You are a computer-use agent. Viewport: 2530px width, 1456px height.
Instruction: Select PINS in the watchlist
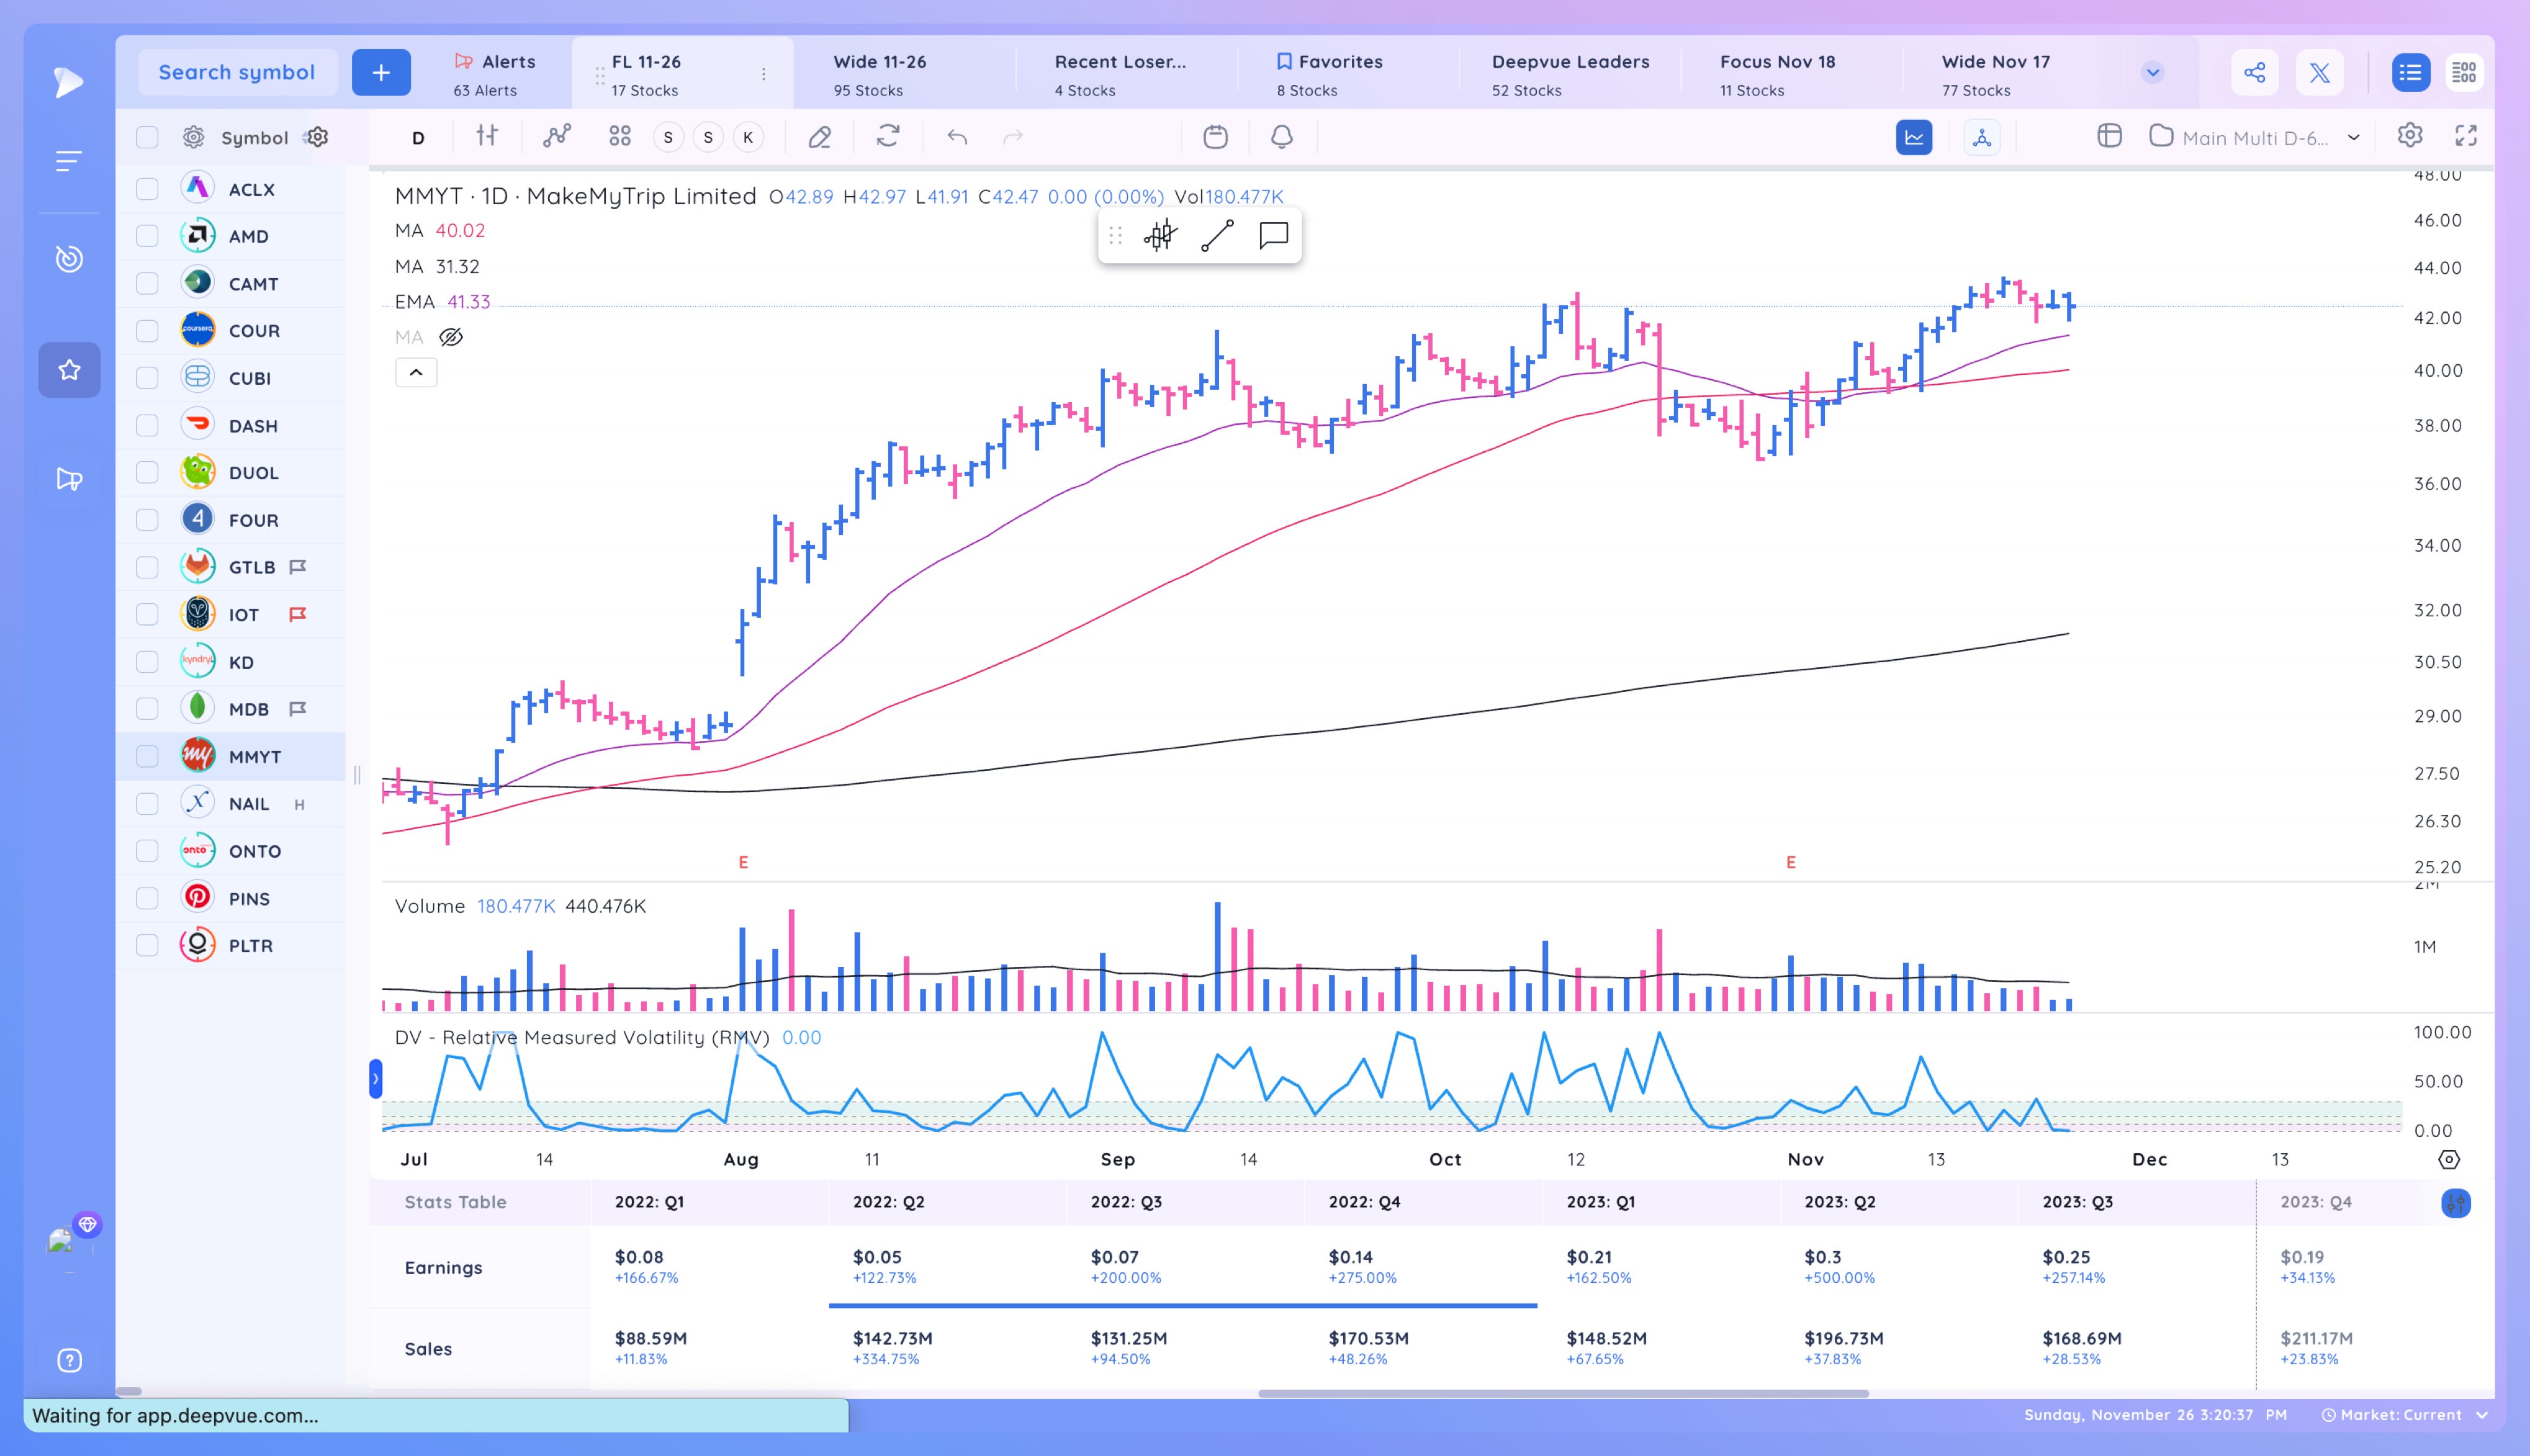coord(249,899)
